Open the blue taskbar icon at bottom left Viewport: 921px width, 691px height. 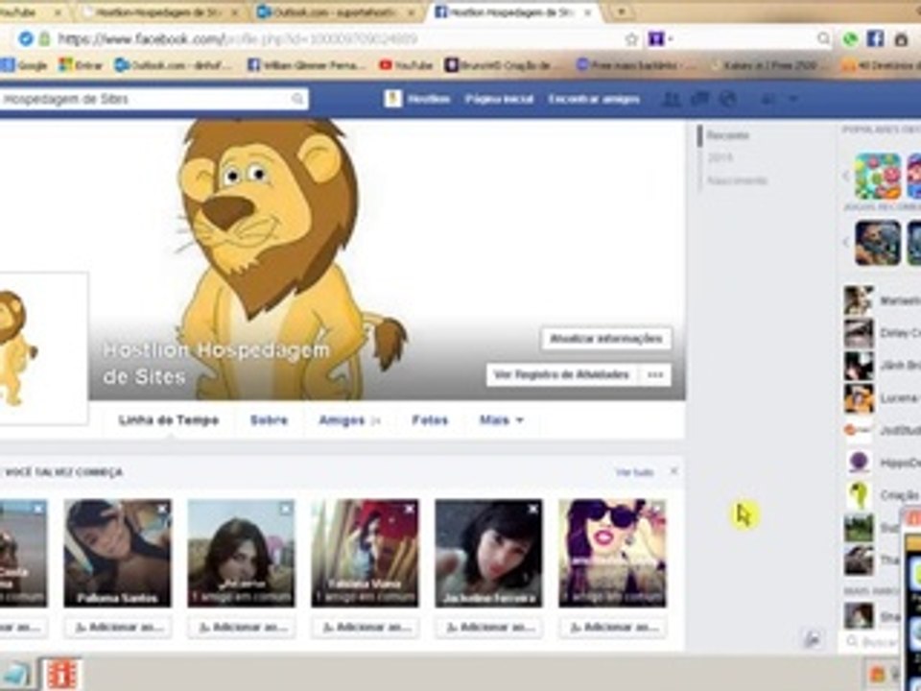click(16, 674)
